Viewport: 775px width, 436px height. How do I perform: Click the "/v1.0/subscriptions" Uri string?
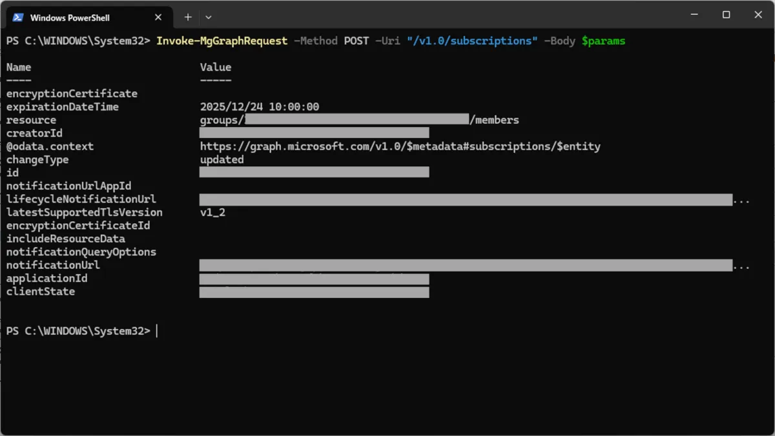point(471,41)
